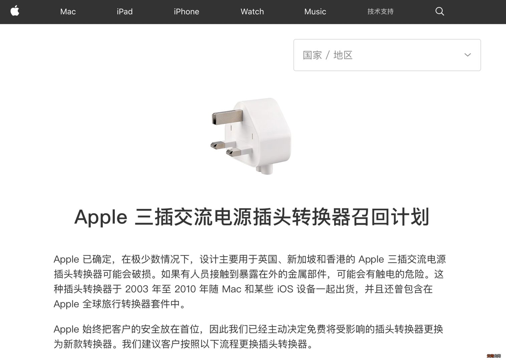The width and height of the screenshot is (506, 360).
Task: Click the page heading ending in 召回计划
Action: tap(252, 217)
